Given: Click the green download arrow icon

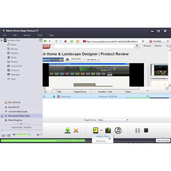Looking at the screenshot, I should click(x=67, y=130).
